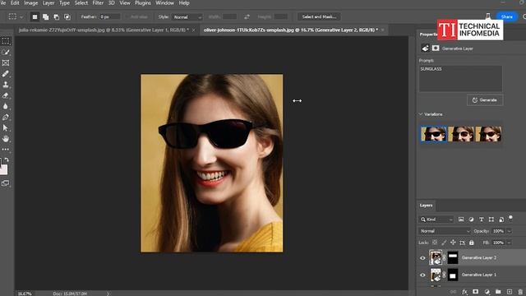
Task: Switch to the Layers panel tab
Action: pyautogui.click(x=426, y=206)
